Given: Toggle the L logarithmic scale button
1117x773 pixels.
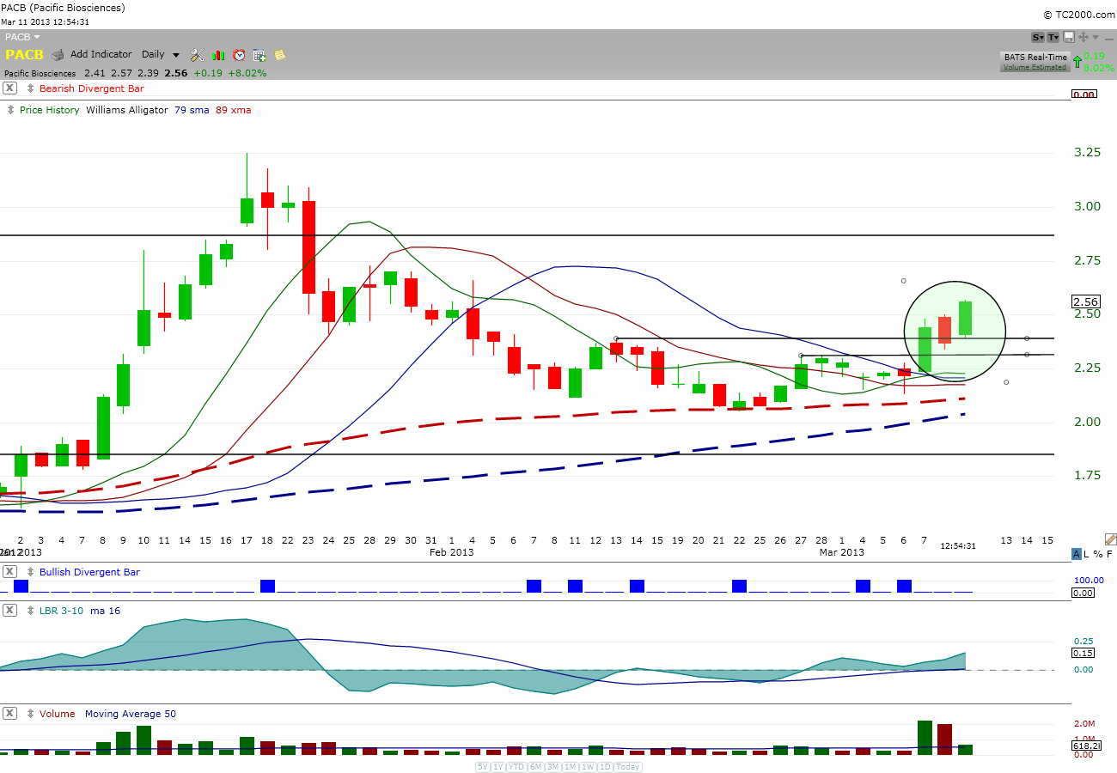Looking at the screenshot, I should pyautogui.click(x=1086, y=554).
